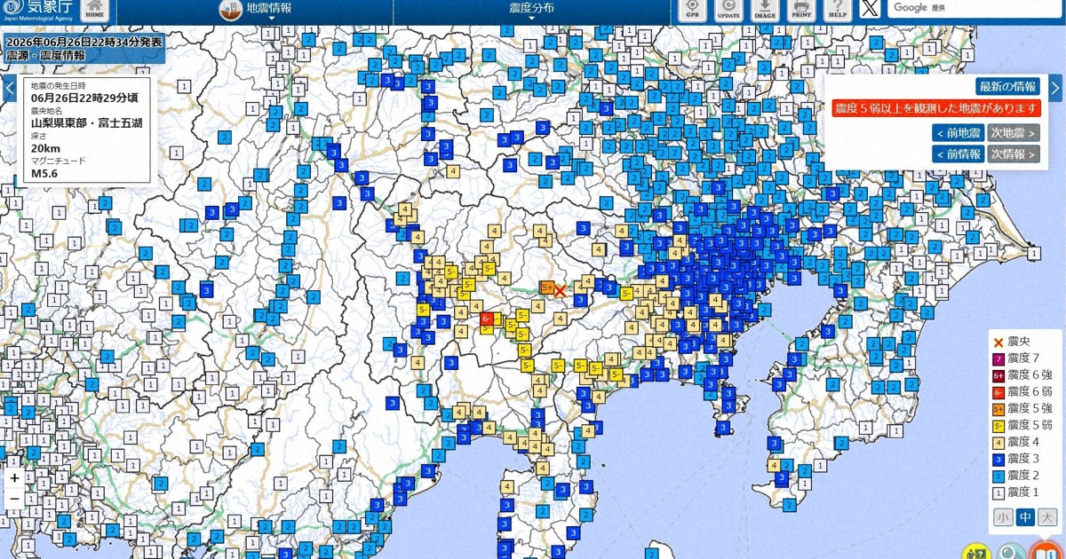The image size is (1066, 559).
Task: Click the orange 5+ marker beside the epicenter
Action: point(546,287)
